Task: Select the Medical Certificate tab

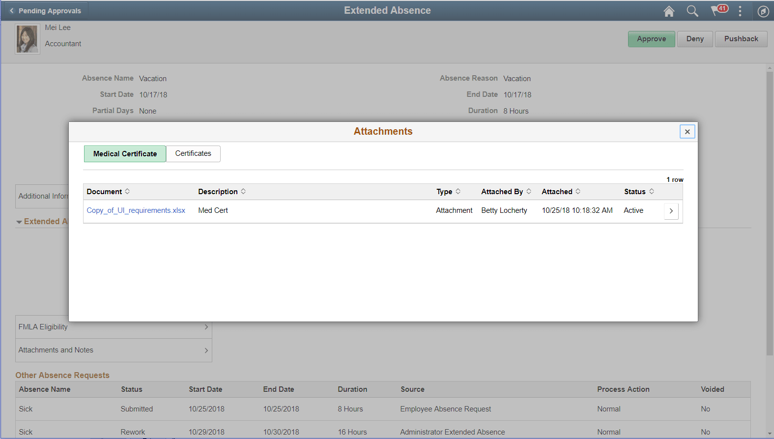Action: tap(125, 154)
